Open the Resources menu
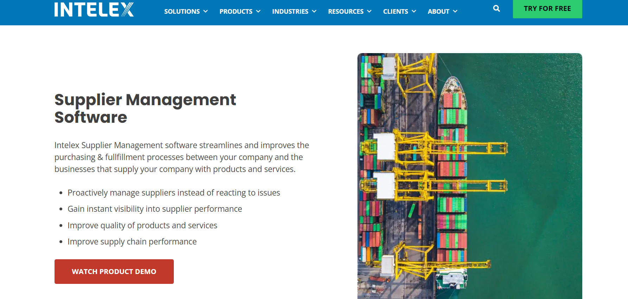This screenshot has width=628, height=299. [350, 12]
